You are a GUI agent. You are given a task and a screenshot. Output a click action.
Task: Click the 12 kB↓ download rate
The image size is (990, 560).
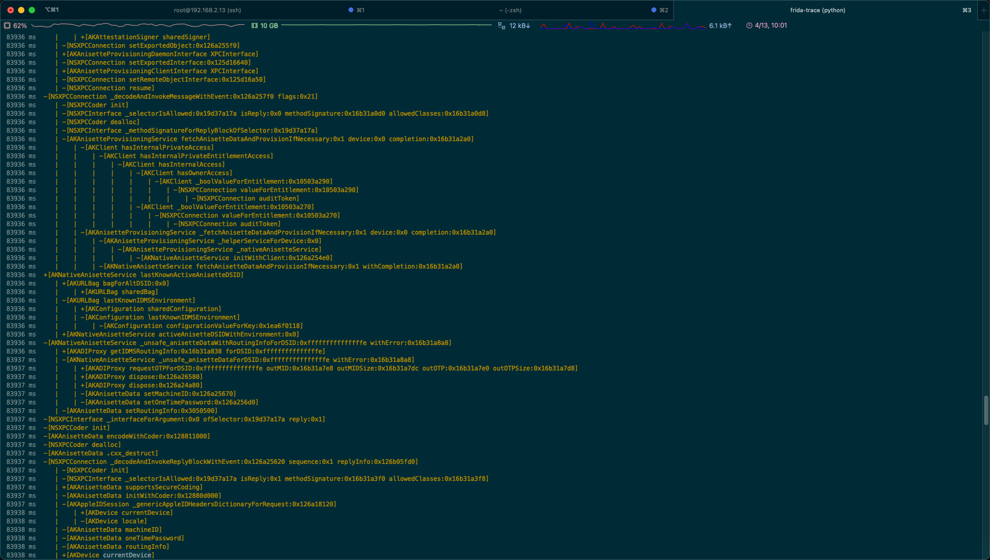click(519, 25)
